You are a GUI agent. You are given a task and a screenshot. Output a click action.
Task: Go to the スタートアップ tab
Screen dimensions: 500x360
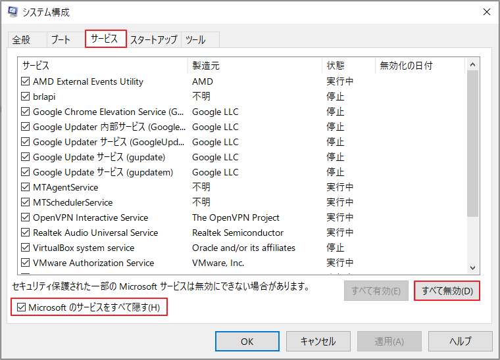(x=154, y=40)
